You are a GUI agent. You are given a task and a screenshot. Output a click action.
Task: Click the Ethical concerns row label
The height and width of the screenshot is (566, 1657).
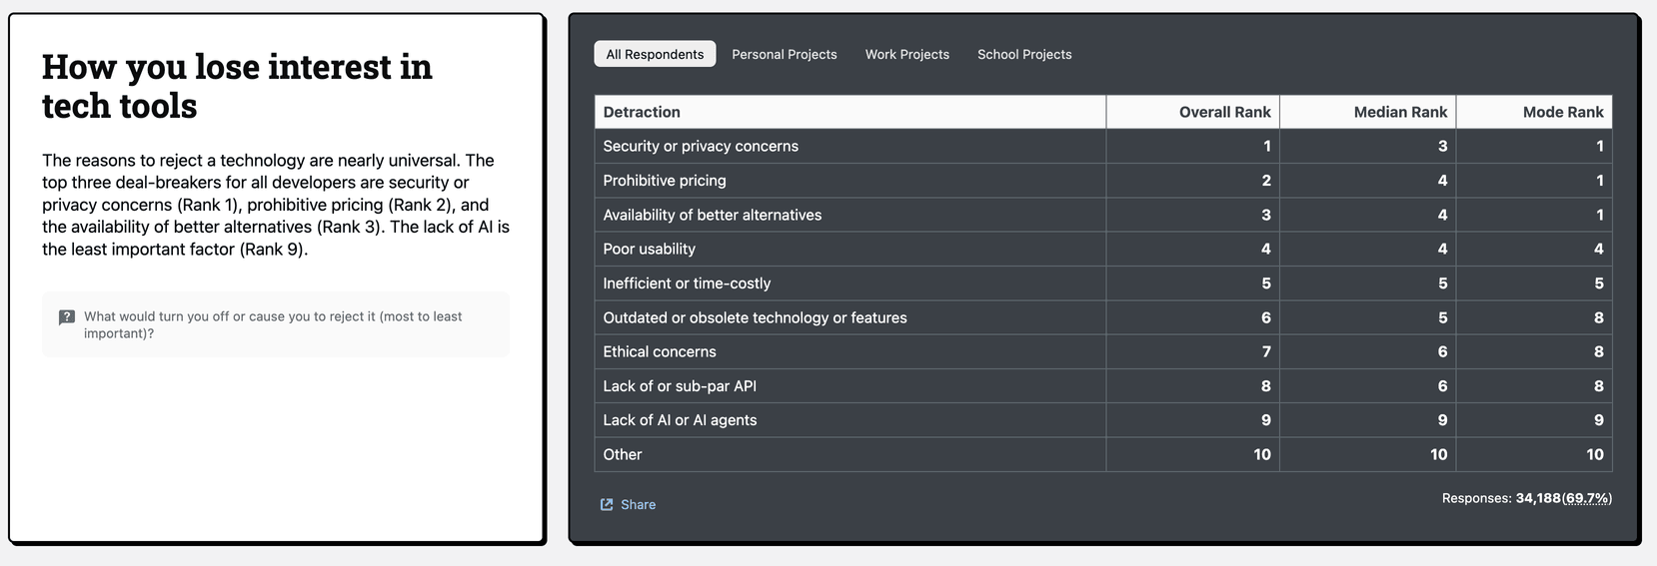pyautogui.click(x=660, y=351)
